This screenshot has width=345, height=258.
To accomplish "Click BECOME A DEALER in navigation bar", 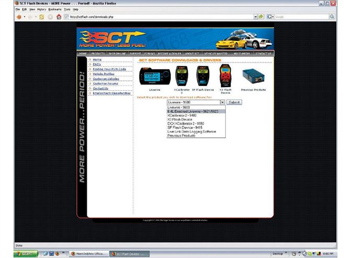I will [x=170, y=54].
